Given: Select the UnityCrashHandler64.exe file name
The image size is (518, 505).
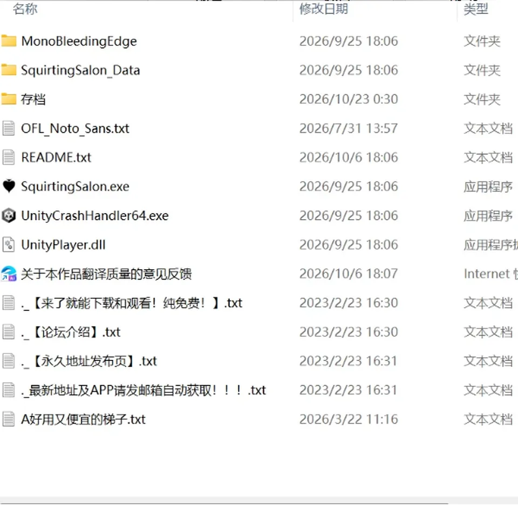Looking at the screenshot, I should click(x=95, y=216).
